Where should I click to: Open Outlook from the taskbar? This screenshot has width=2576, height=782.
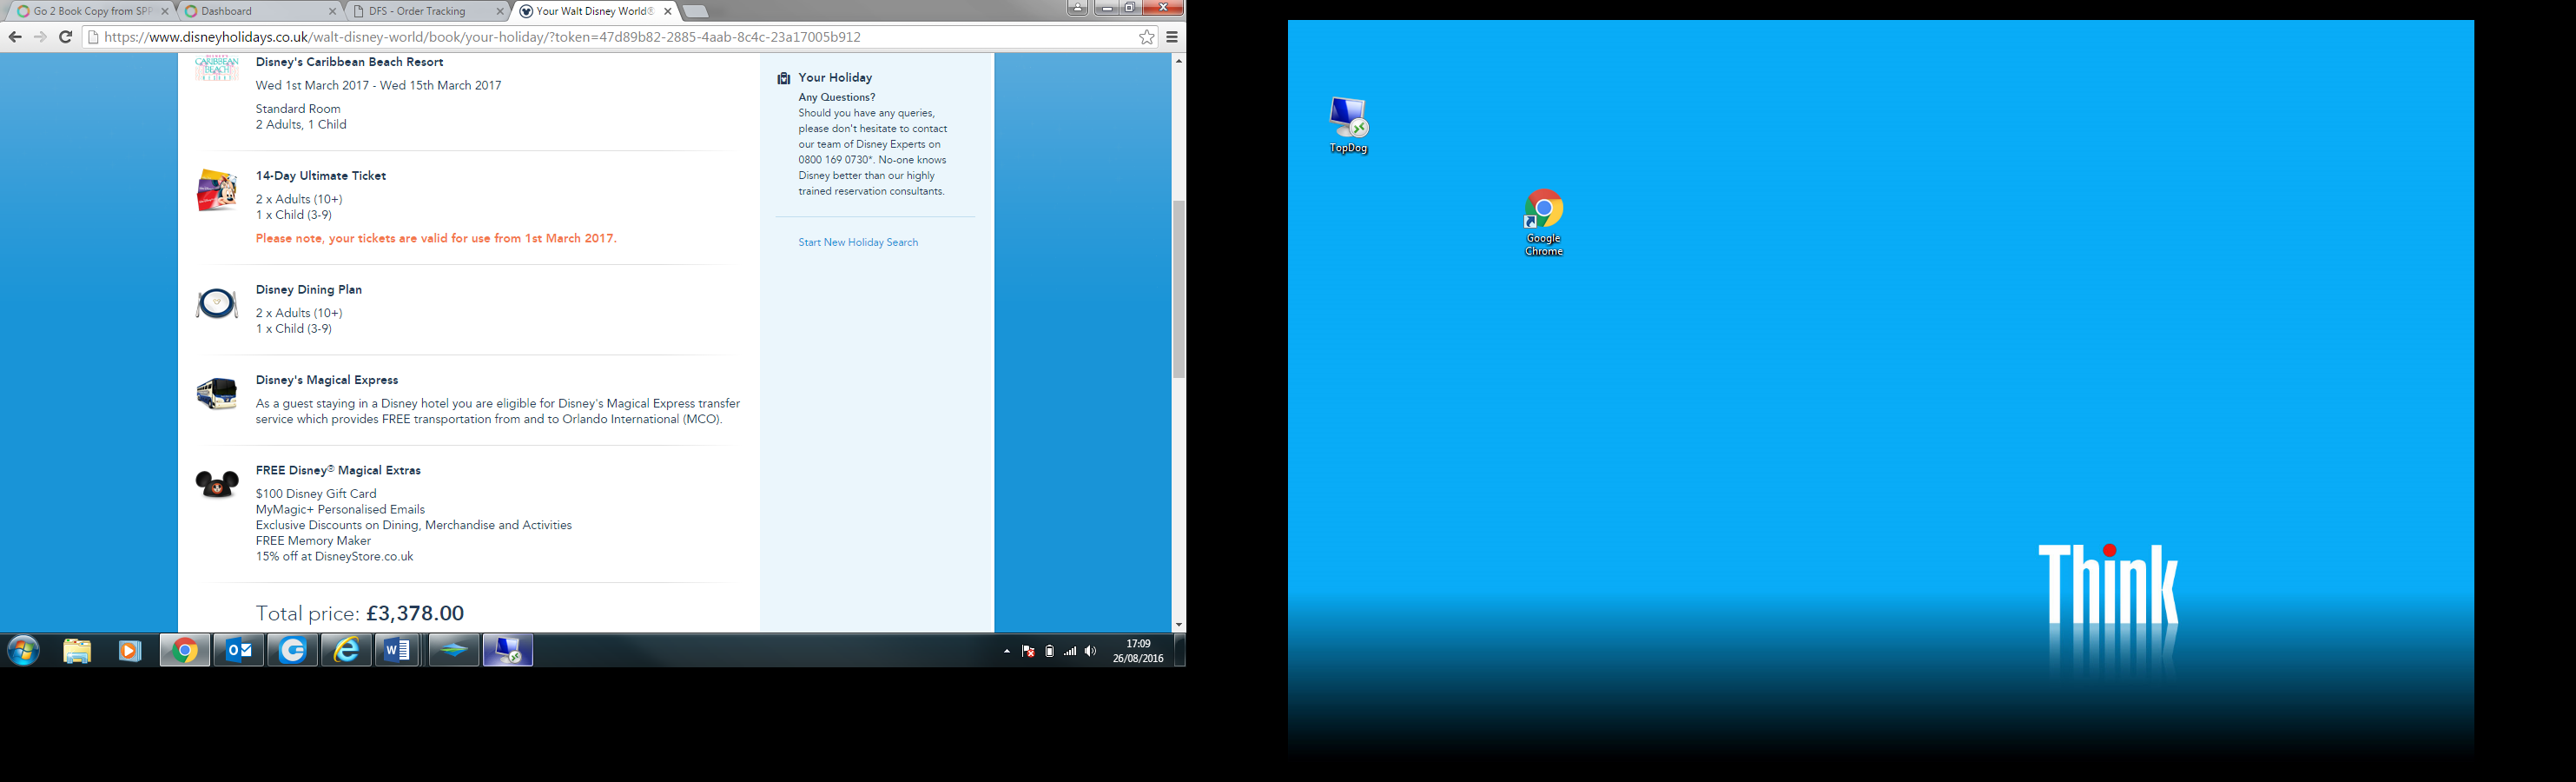[239, 651]
